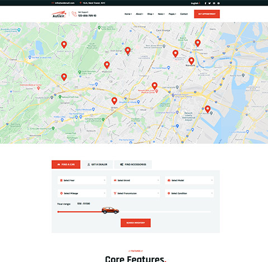The image size is (268, 262).
Task: Expand the Shop navigation menu
Action: (150, 14)
